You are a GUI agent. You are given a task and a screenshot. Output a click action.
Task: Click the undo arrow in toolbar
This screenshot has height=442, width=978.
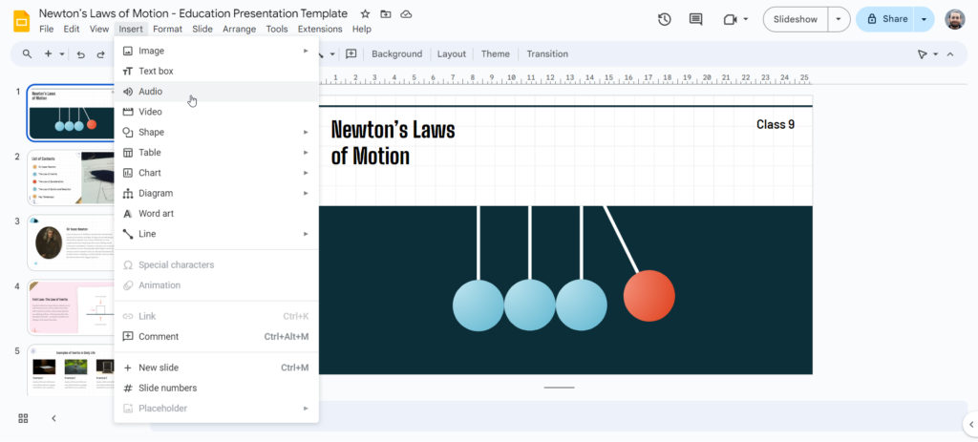pyautogui.click(x=81, y=54)
